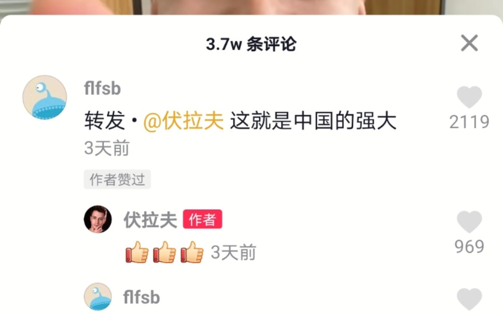
Task: Close the comments panel with X
Action: [x=469, y=43]
